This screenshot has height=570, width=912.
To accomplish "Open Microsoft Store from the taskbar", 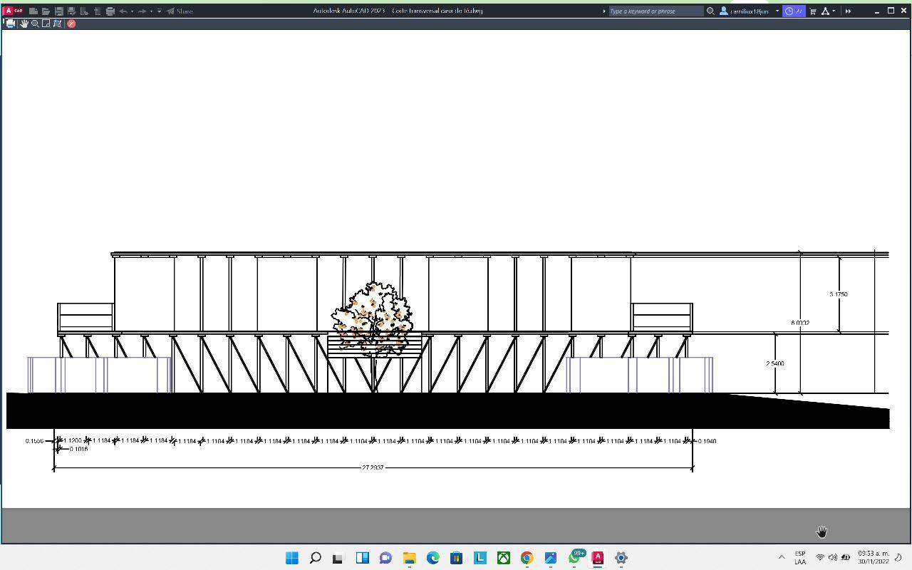I will click(456, 558).
